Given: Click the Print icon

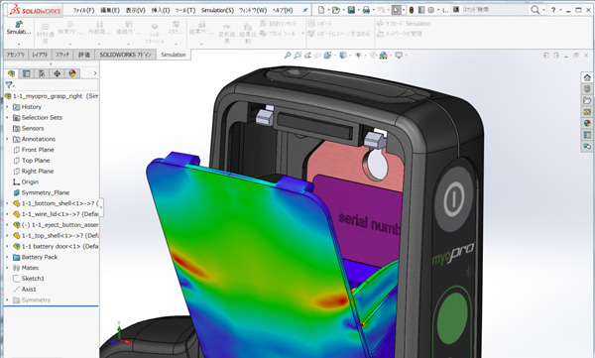Looking at the screenshot, I should [x=366, y=10].
